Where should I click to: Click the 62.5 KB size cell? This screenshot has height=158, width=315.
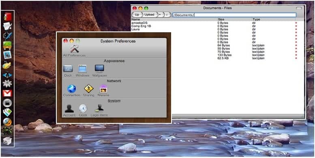[x=223, y=58]
